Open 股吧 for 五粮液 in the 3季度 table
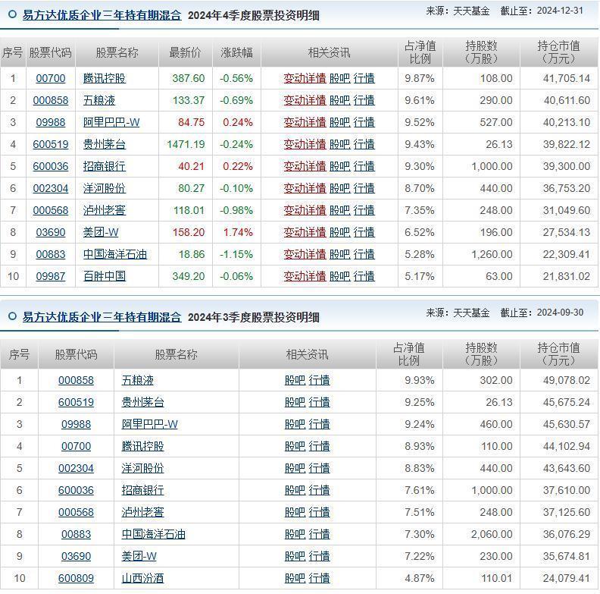Screen dimensions: 600x594 click(295, 380)
